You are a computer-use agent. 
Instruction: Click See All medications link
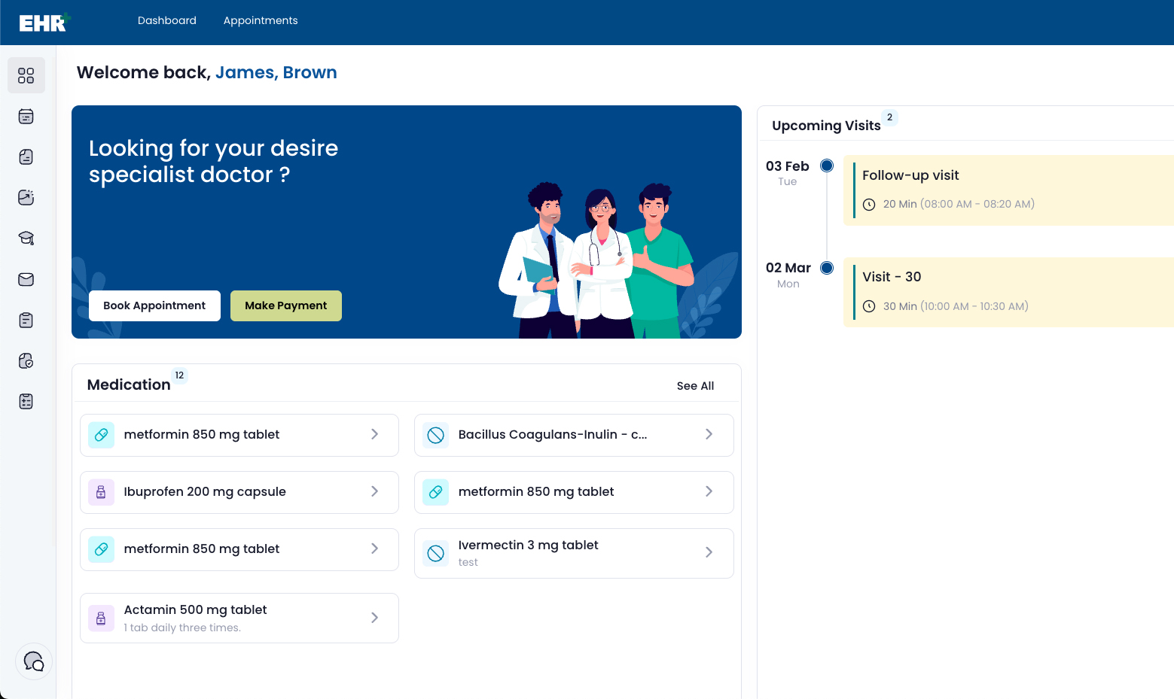point(695,386)
